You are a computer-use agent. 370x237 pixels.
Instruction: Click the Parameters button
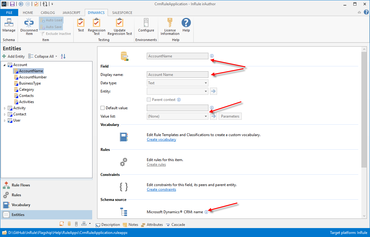coord(230,116)
